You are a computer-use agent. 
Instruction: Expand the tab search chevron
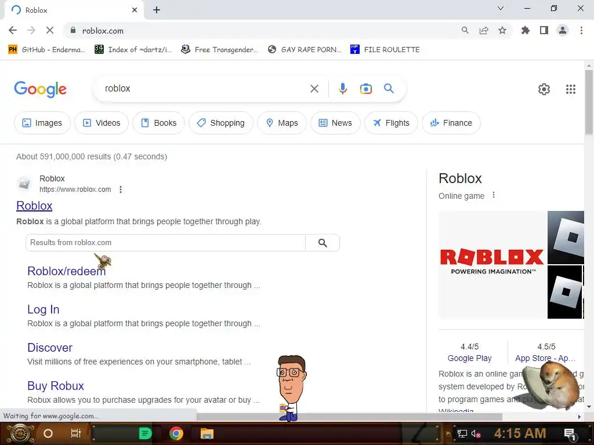(501, 8)
